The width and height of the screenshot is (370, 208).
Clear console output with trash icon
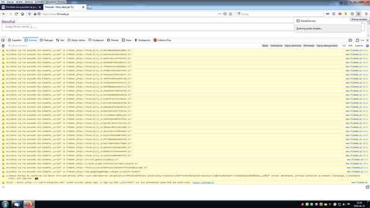point(3,46)
